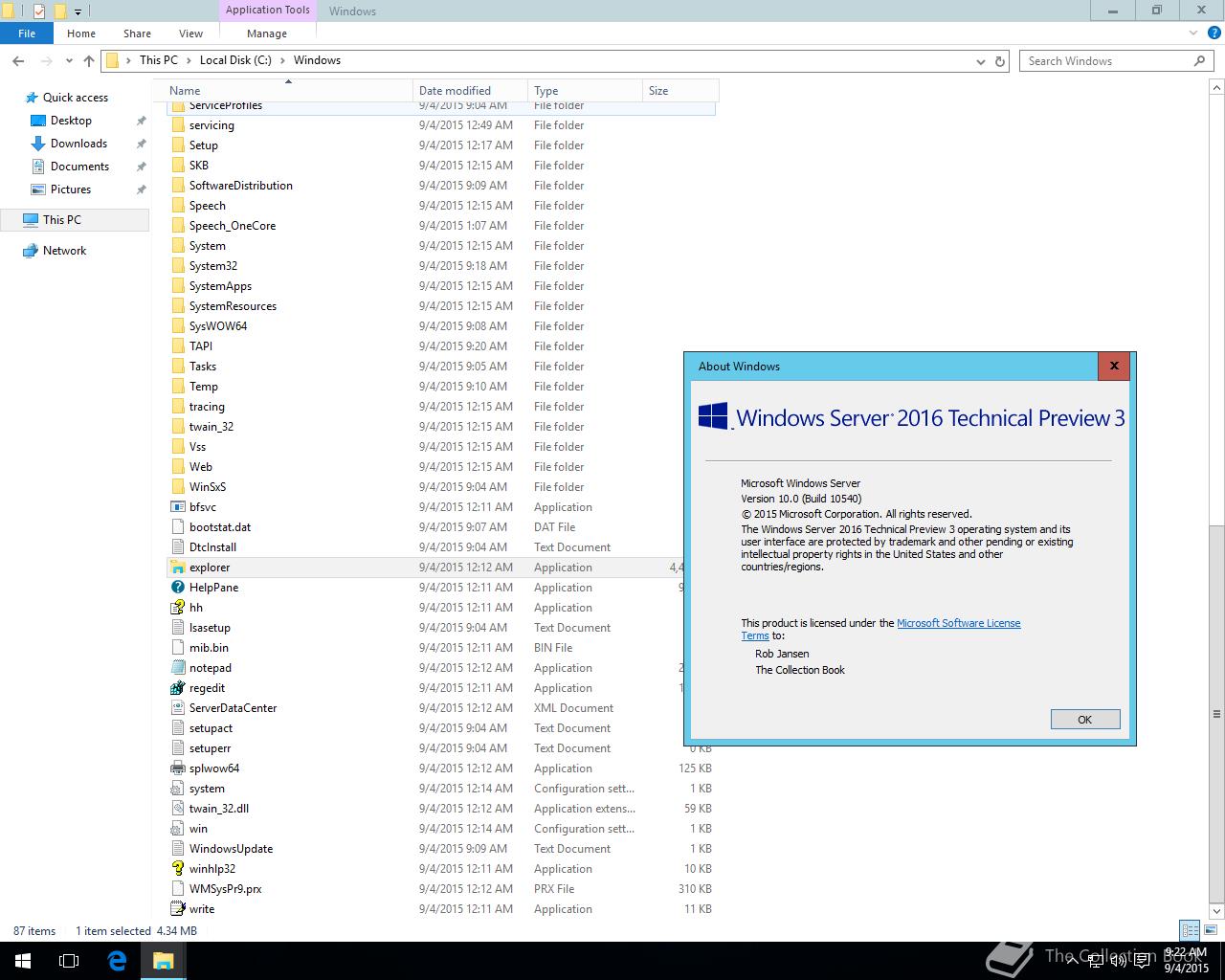The width and height of the screenshot is (1225, 980).
Task: Select the twain_32.dll file
Action: [441, 809]
